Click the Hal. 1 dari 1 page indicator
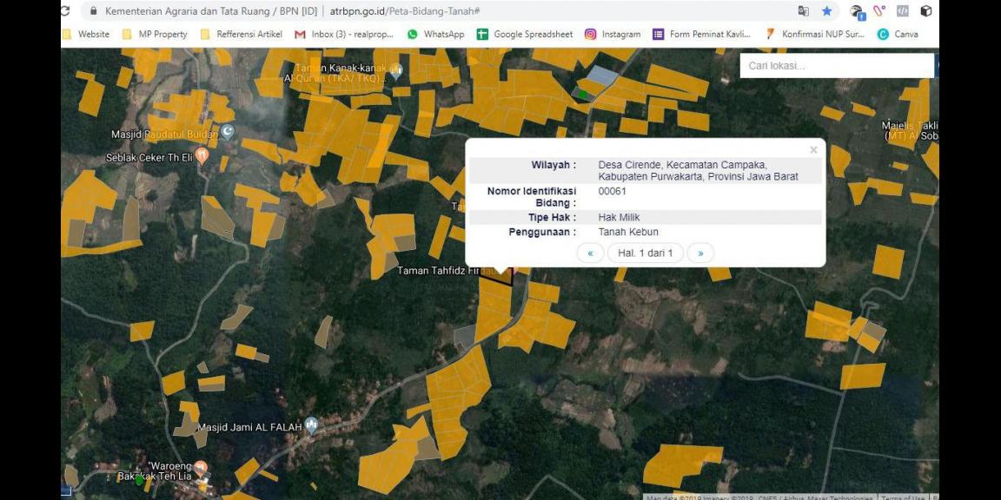This screenshot has height=500, width=1001. [x=645, y=253]
